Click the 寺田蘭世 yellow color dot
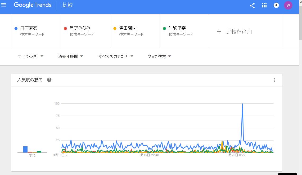Image resolution: width=302 pixels, height=175 pixels. point(115,29)
